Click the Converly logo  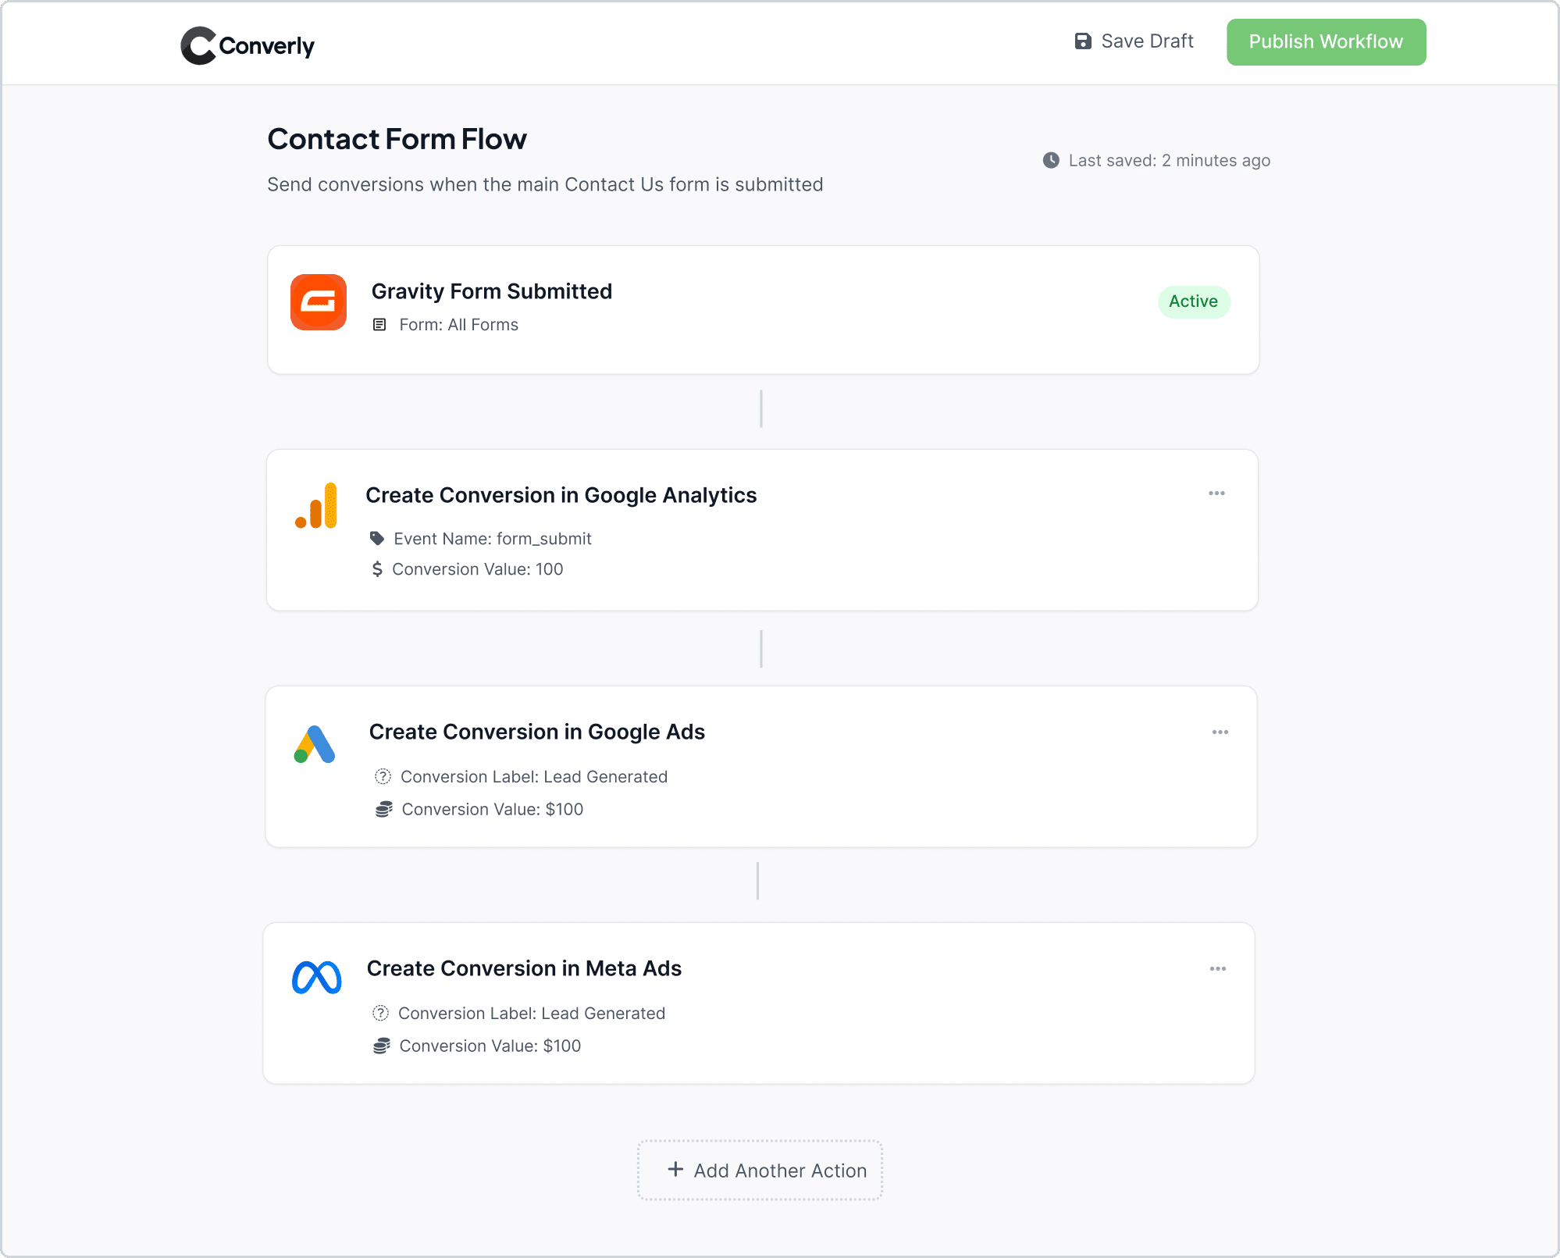248,45
